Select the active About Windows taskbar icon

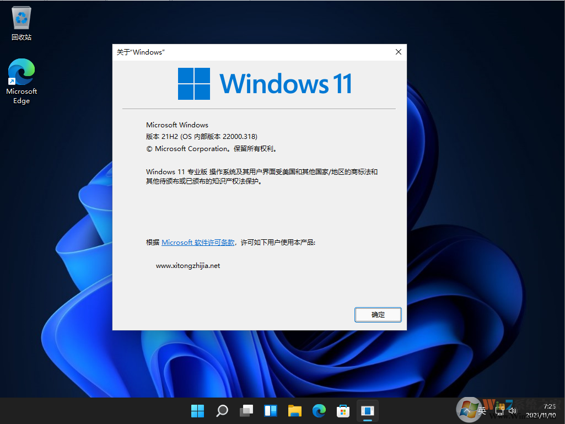click(x=367, y=411)
